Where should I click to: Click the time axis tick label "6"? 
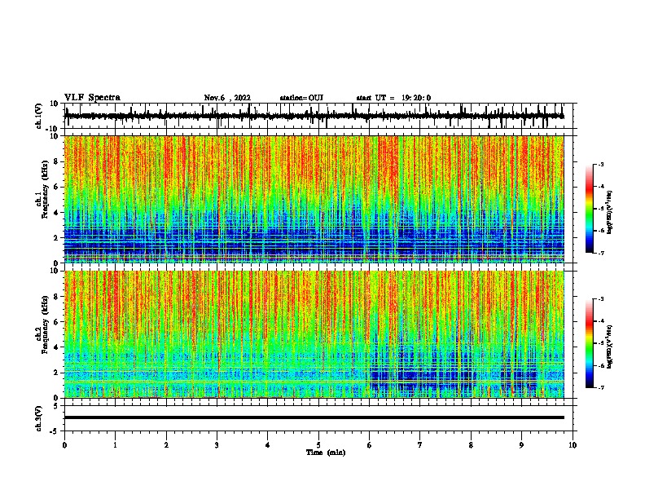pos(370,445)
